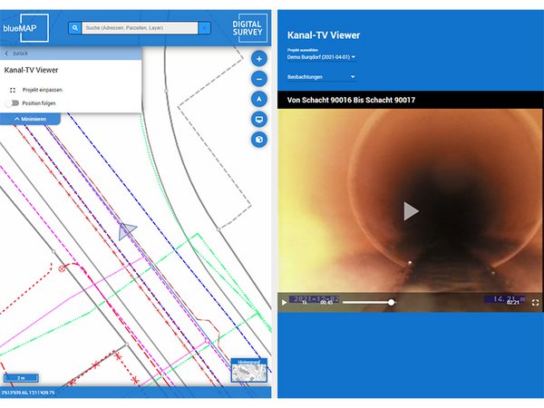Viewport: 544px width, 408px height.
Task: Click the Digital Survey logo
Action: pos(250,27)
